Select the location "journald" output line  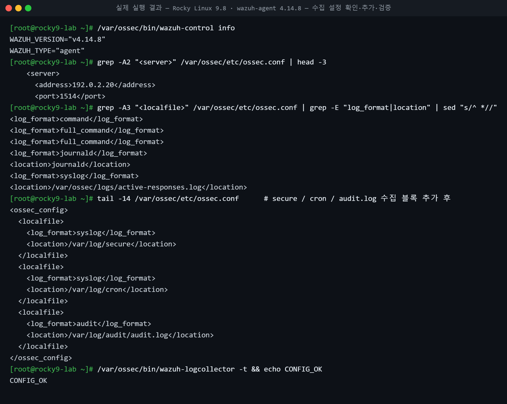[70, 164]
